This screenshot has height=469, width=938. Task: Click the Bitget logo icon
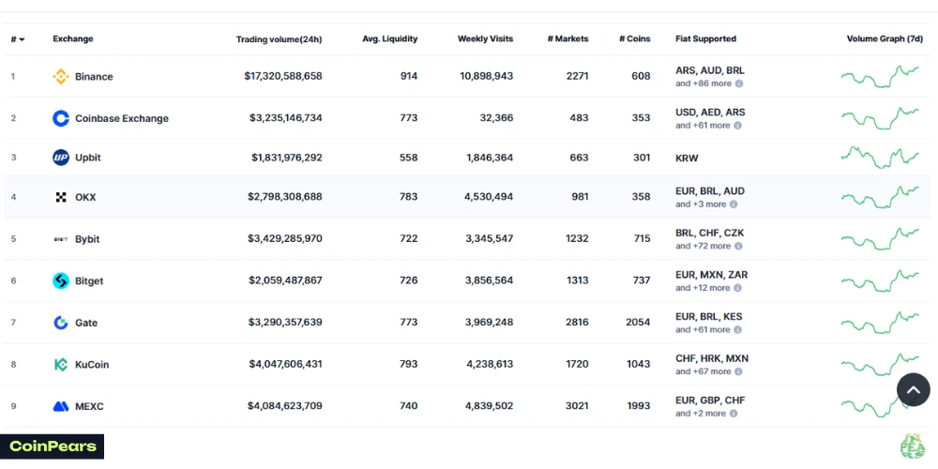[x=61, y=280]
